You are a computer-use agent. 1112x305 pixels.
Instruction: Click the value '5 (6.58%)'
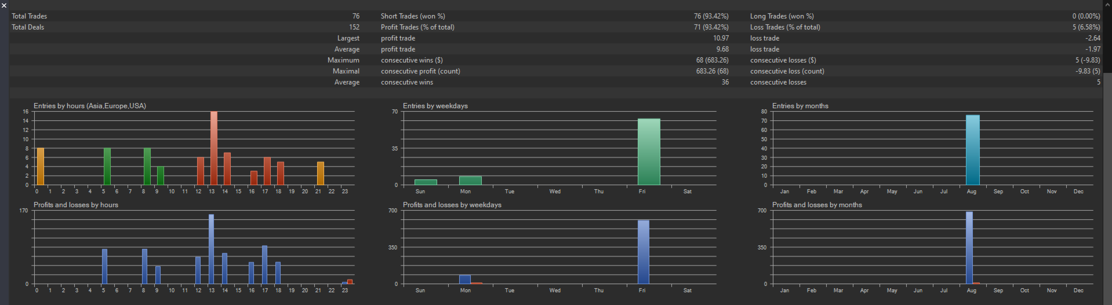coord(1086,27)
